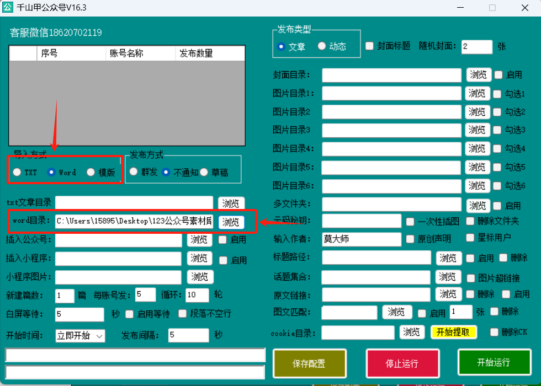Click the yellow 开始提取 button
Image resolution: width=541 pixels, height=386 pixels.
pyautogui.click(x=454, y=332)
